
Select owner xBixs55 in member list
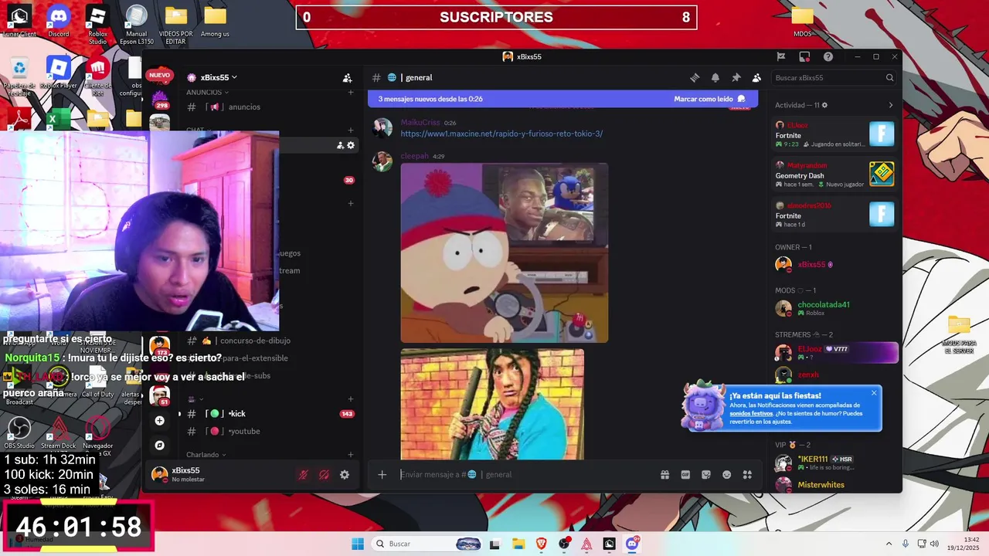click(x=834, y=264)
